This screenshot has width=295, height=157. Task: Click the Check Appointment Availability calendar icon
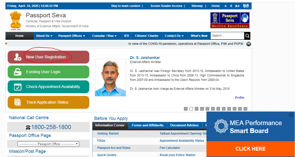pos(18,87)
